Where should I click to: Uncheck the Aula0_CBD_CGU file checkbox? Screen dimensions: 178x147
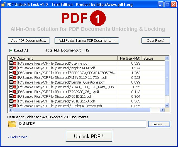[x=11, y=87]
